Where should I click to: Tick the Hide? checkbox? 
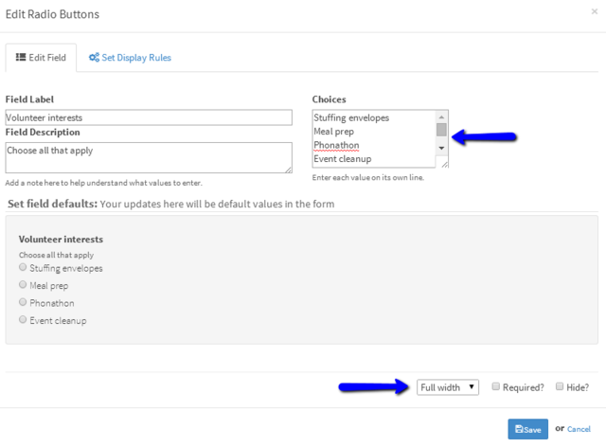[560, 386]
